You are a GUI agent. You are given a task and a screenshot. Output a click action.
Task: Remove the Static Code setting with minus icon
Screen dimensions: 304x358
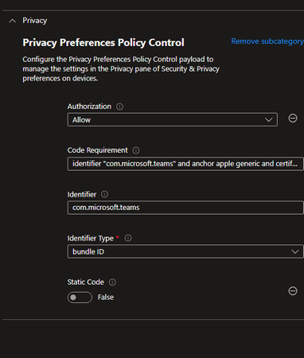click(x=293, y=291)
